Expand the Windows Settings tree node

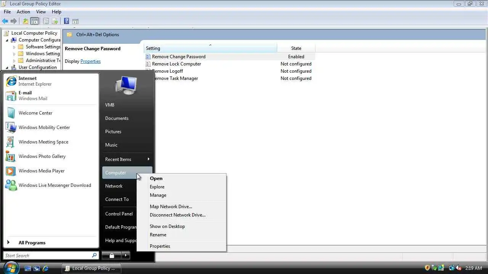pos(14,54)
